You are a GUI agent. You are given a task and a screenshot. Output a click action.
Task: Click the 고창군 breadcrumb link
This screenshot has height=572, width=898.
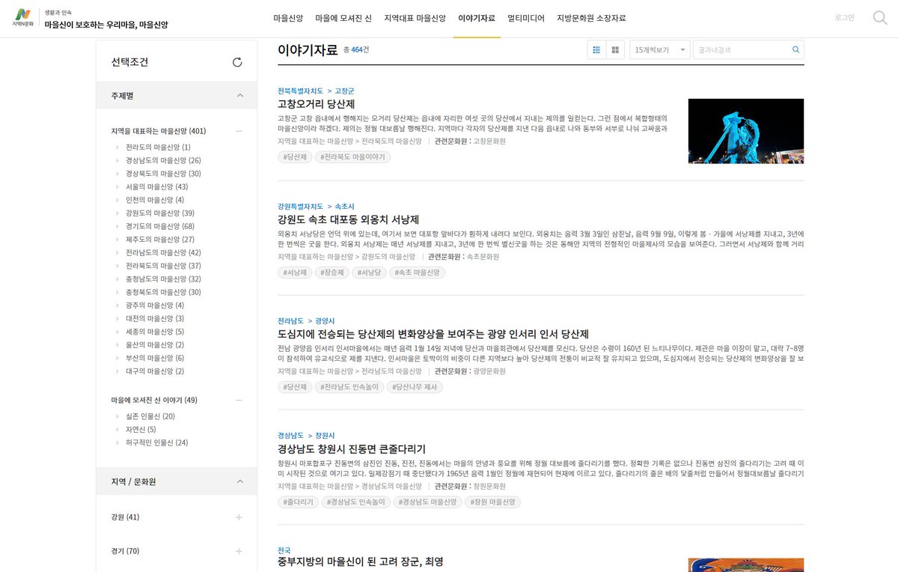coord(344,91)
